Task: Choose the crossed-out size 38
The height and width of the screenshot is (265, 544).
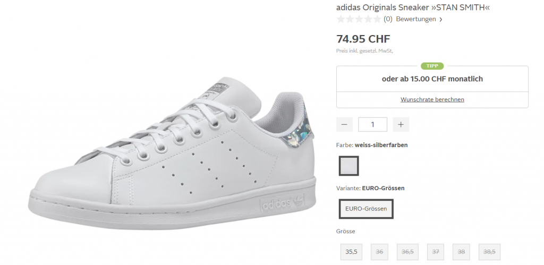Action: click(x=462, y=252)
